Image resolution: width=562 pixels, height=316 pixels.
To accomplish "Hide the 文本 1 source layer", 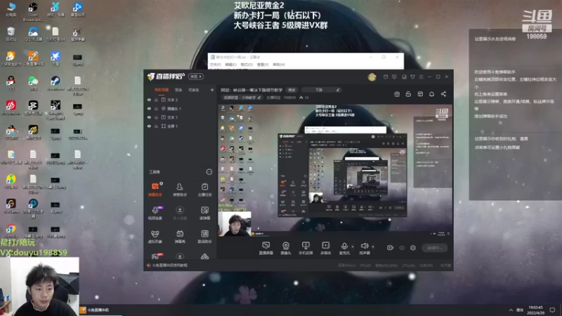I will (149, 117).
